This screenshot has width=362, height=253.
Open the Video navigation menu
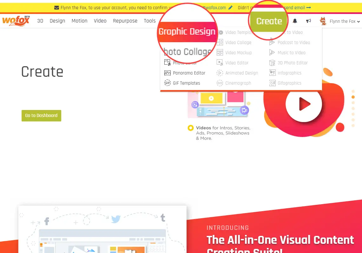tap(100, 21)
